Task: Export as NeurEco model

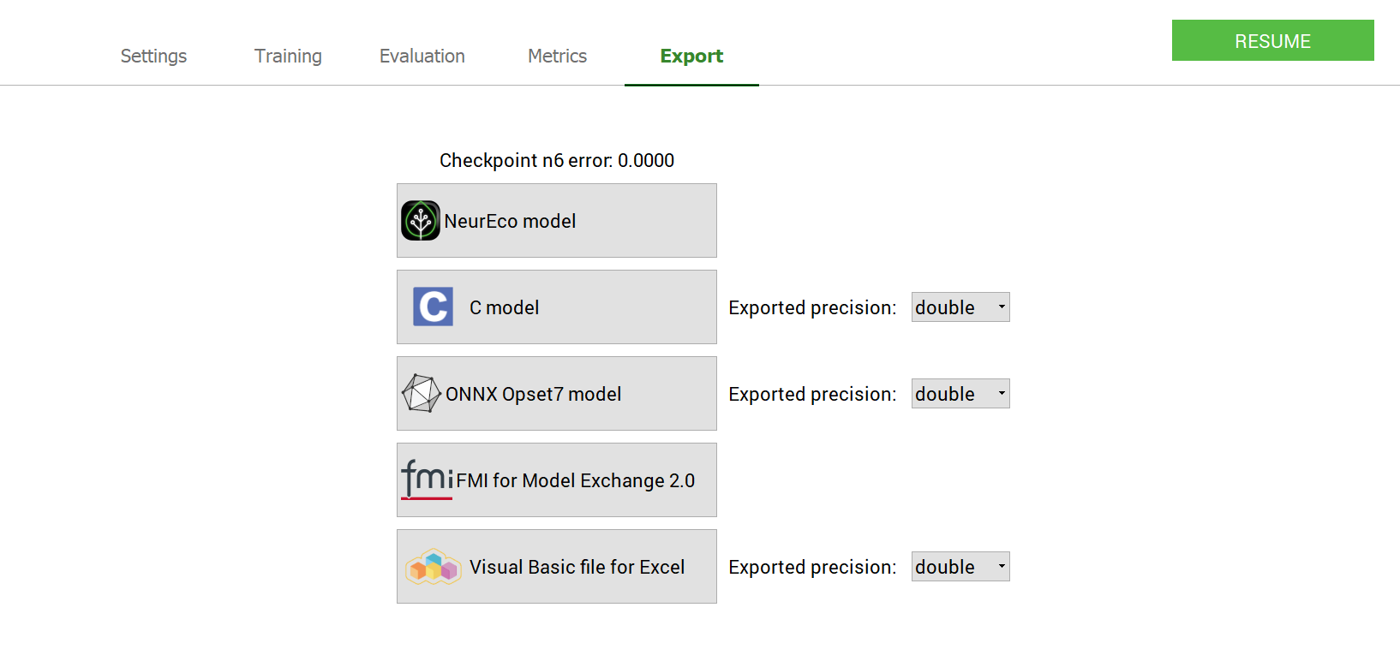Action: tap(557, 220)
